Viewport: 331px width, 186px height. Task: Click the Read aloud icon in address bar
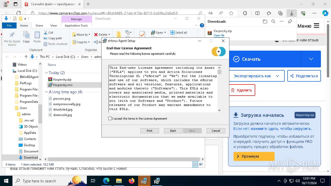click(x=221, y=13)
